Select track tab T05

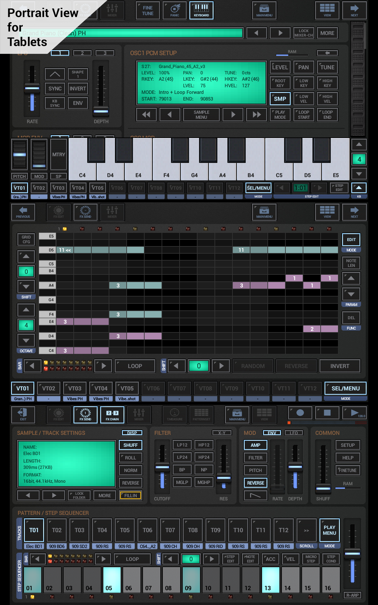[125, 530]
